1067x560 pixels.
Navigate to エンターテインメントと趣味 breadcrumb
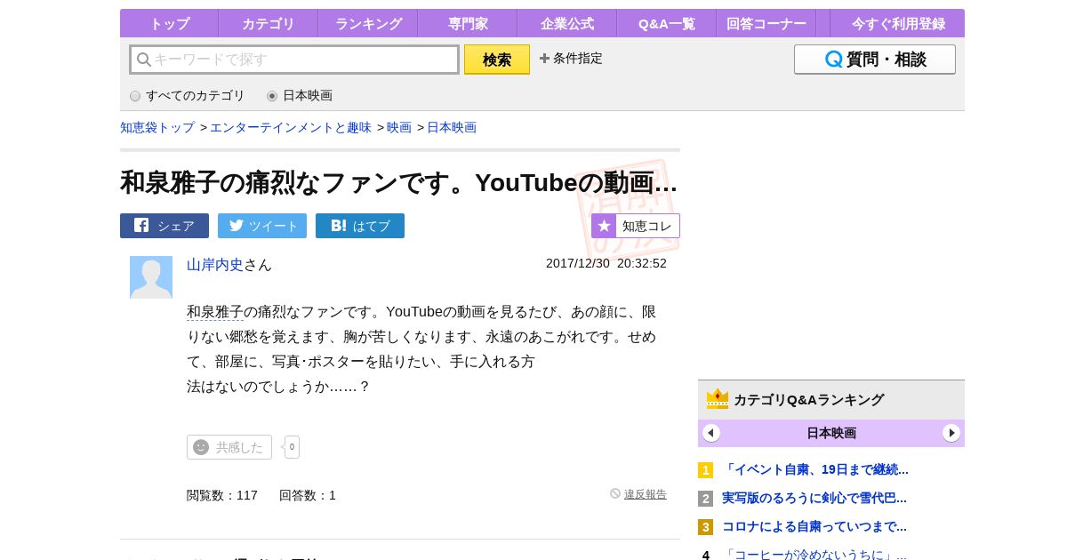(291, 127)
